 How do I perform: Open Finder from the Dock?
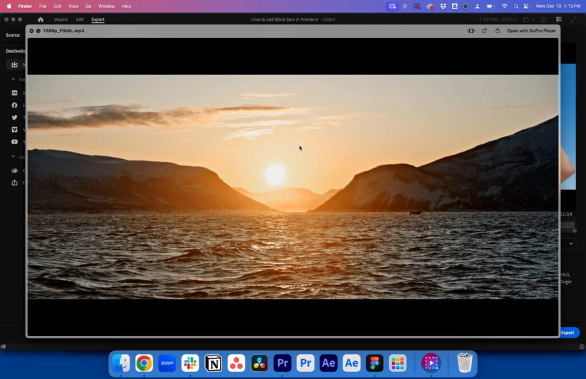(121, 363)
